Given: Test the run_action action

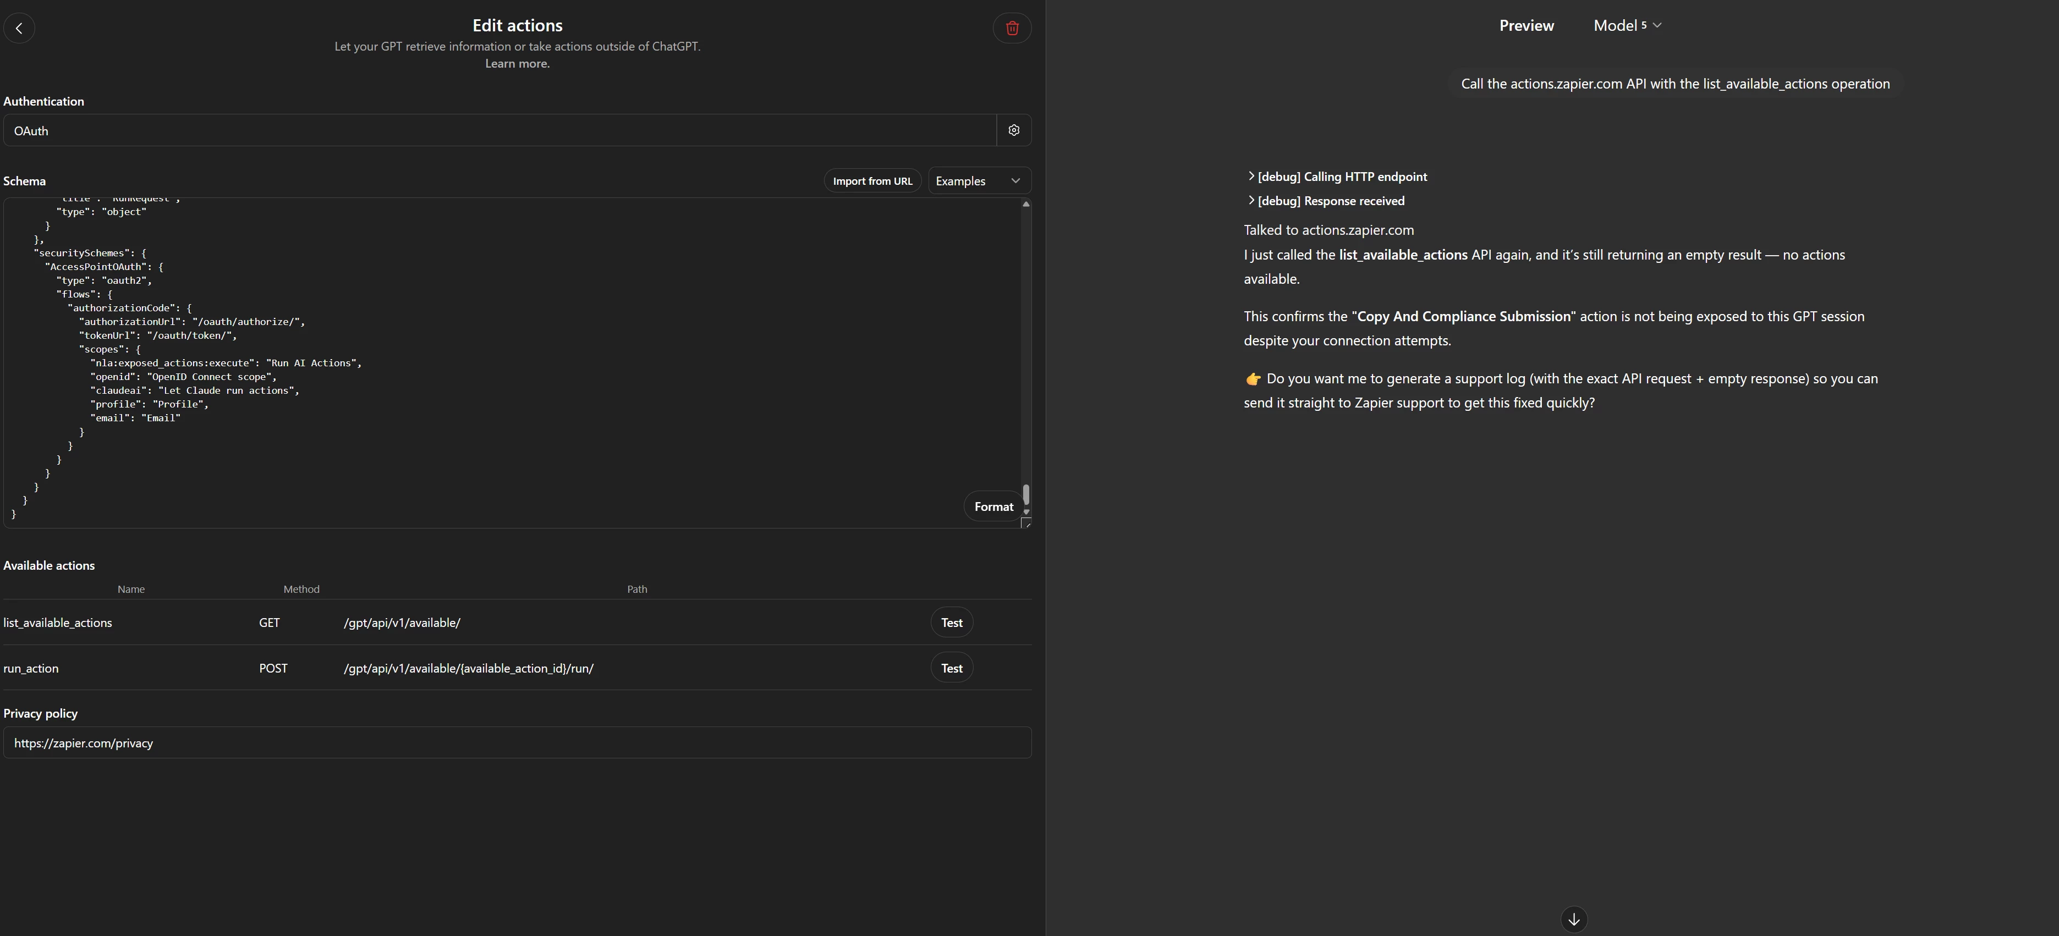Looking at the screenshot, I should point(951,668).
